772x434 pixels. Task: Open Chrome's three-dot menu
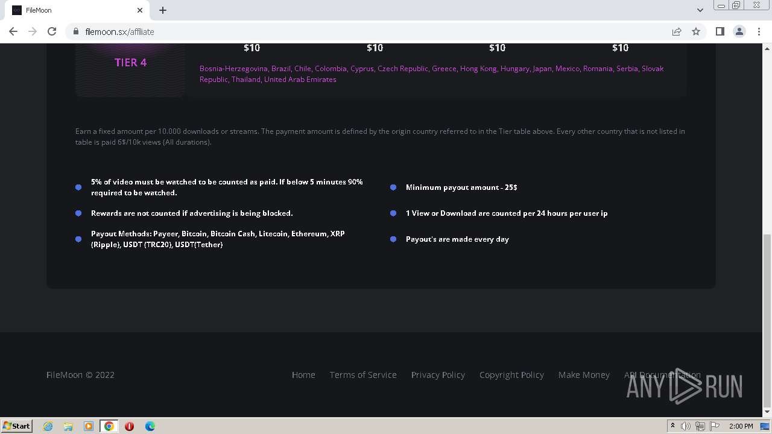tap(759, 31)
